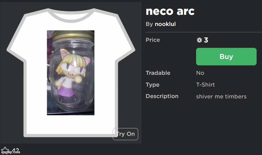Open creator nooklul's profile link
Image resolution: width=262 pixels, height=155 pixels.
[x=165, y=24]
